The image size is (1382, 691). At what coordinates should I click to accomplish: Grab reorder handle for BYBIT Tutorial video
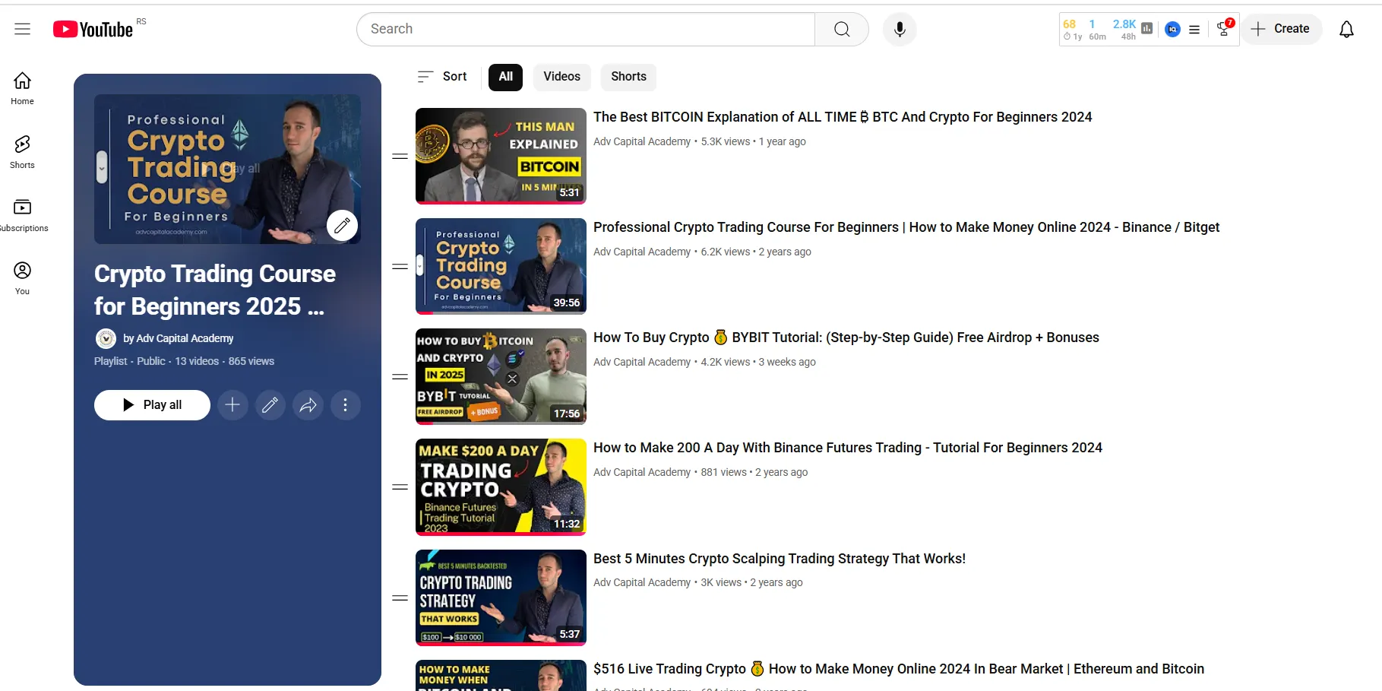[x=400, y=377]
